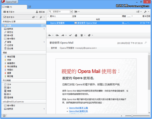Viewport: 152px width, 119px height.
Task: Select the 有趣的 purple label
Action: pos(24,70)
